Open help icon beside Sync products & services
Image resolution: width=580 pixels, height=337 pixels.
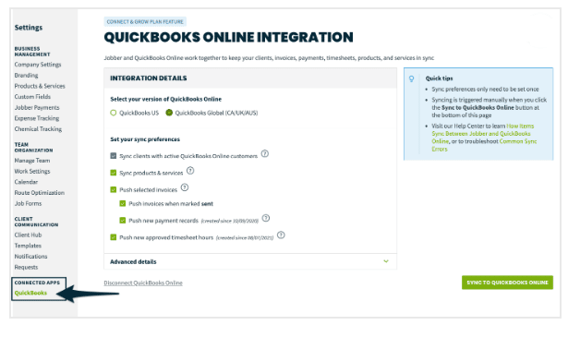pyautogui.click(x=190, y=171)
